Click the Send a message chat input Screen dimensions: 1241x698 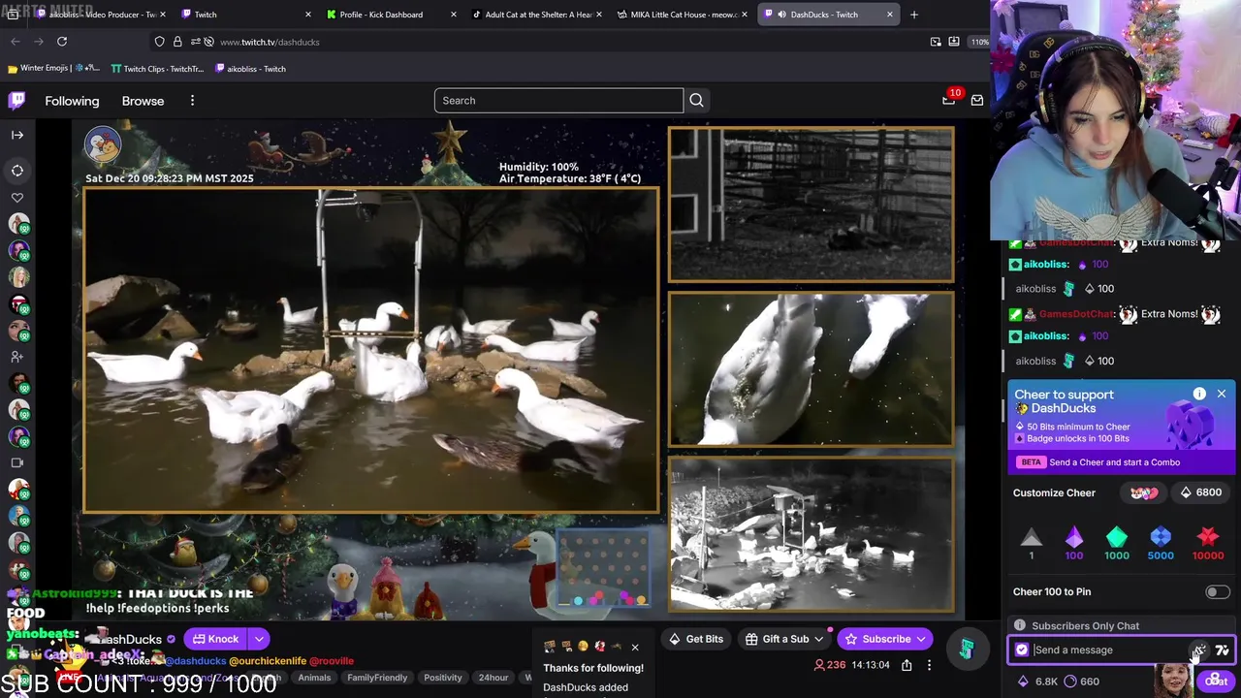pyautogui.click(x=1110, y=650)
